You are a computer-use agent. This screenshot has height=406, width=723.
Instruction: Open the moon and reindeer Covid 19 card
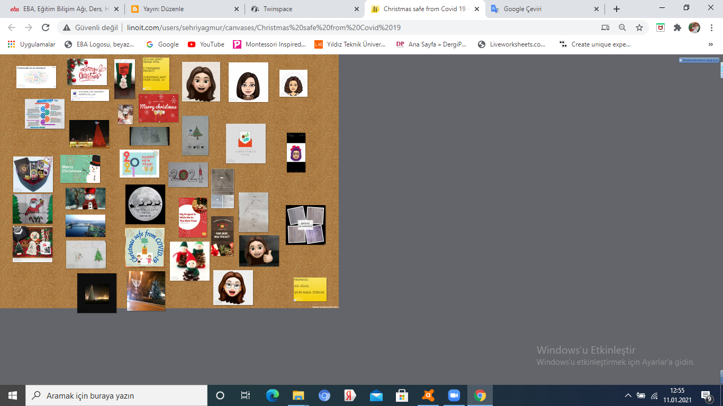point(145,204)
